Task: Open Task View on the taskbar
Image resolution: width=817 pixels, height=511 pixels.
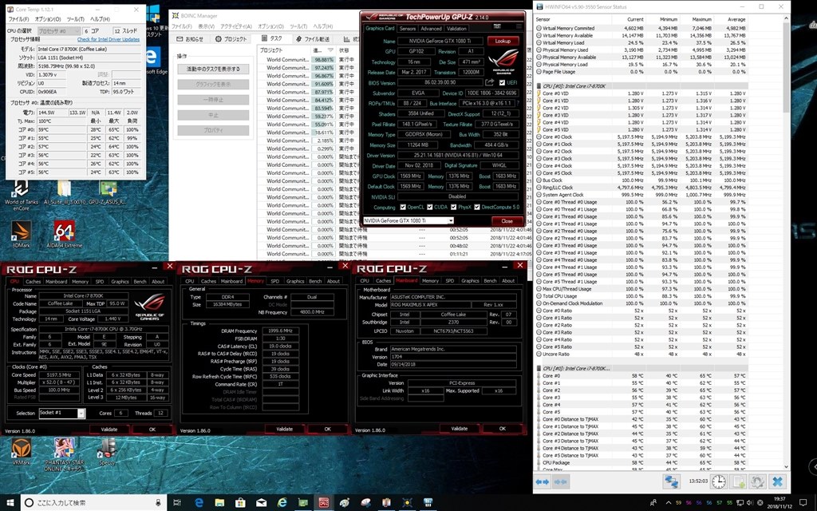Action: (x=177, y=502)
